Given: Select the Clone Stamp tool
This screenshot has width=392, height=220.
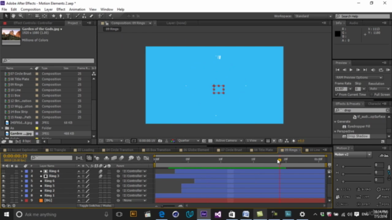Looking at the screenshot, I should pyautogui.click(x=85, y=16).
